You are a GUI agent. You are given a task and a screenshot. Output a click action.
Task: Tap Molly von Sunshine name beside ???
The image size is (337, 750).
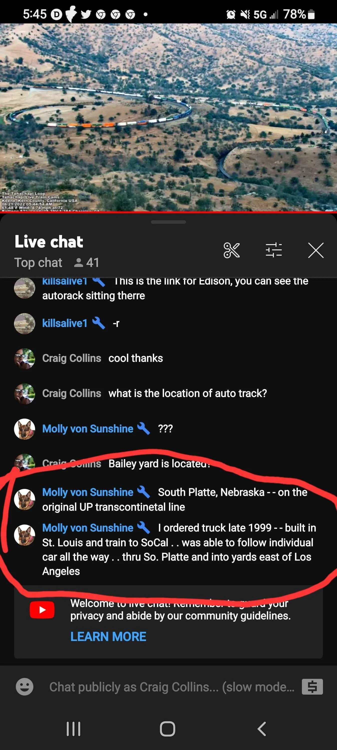pos(88,428)
